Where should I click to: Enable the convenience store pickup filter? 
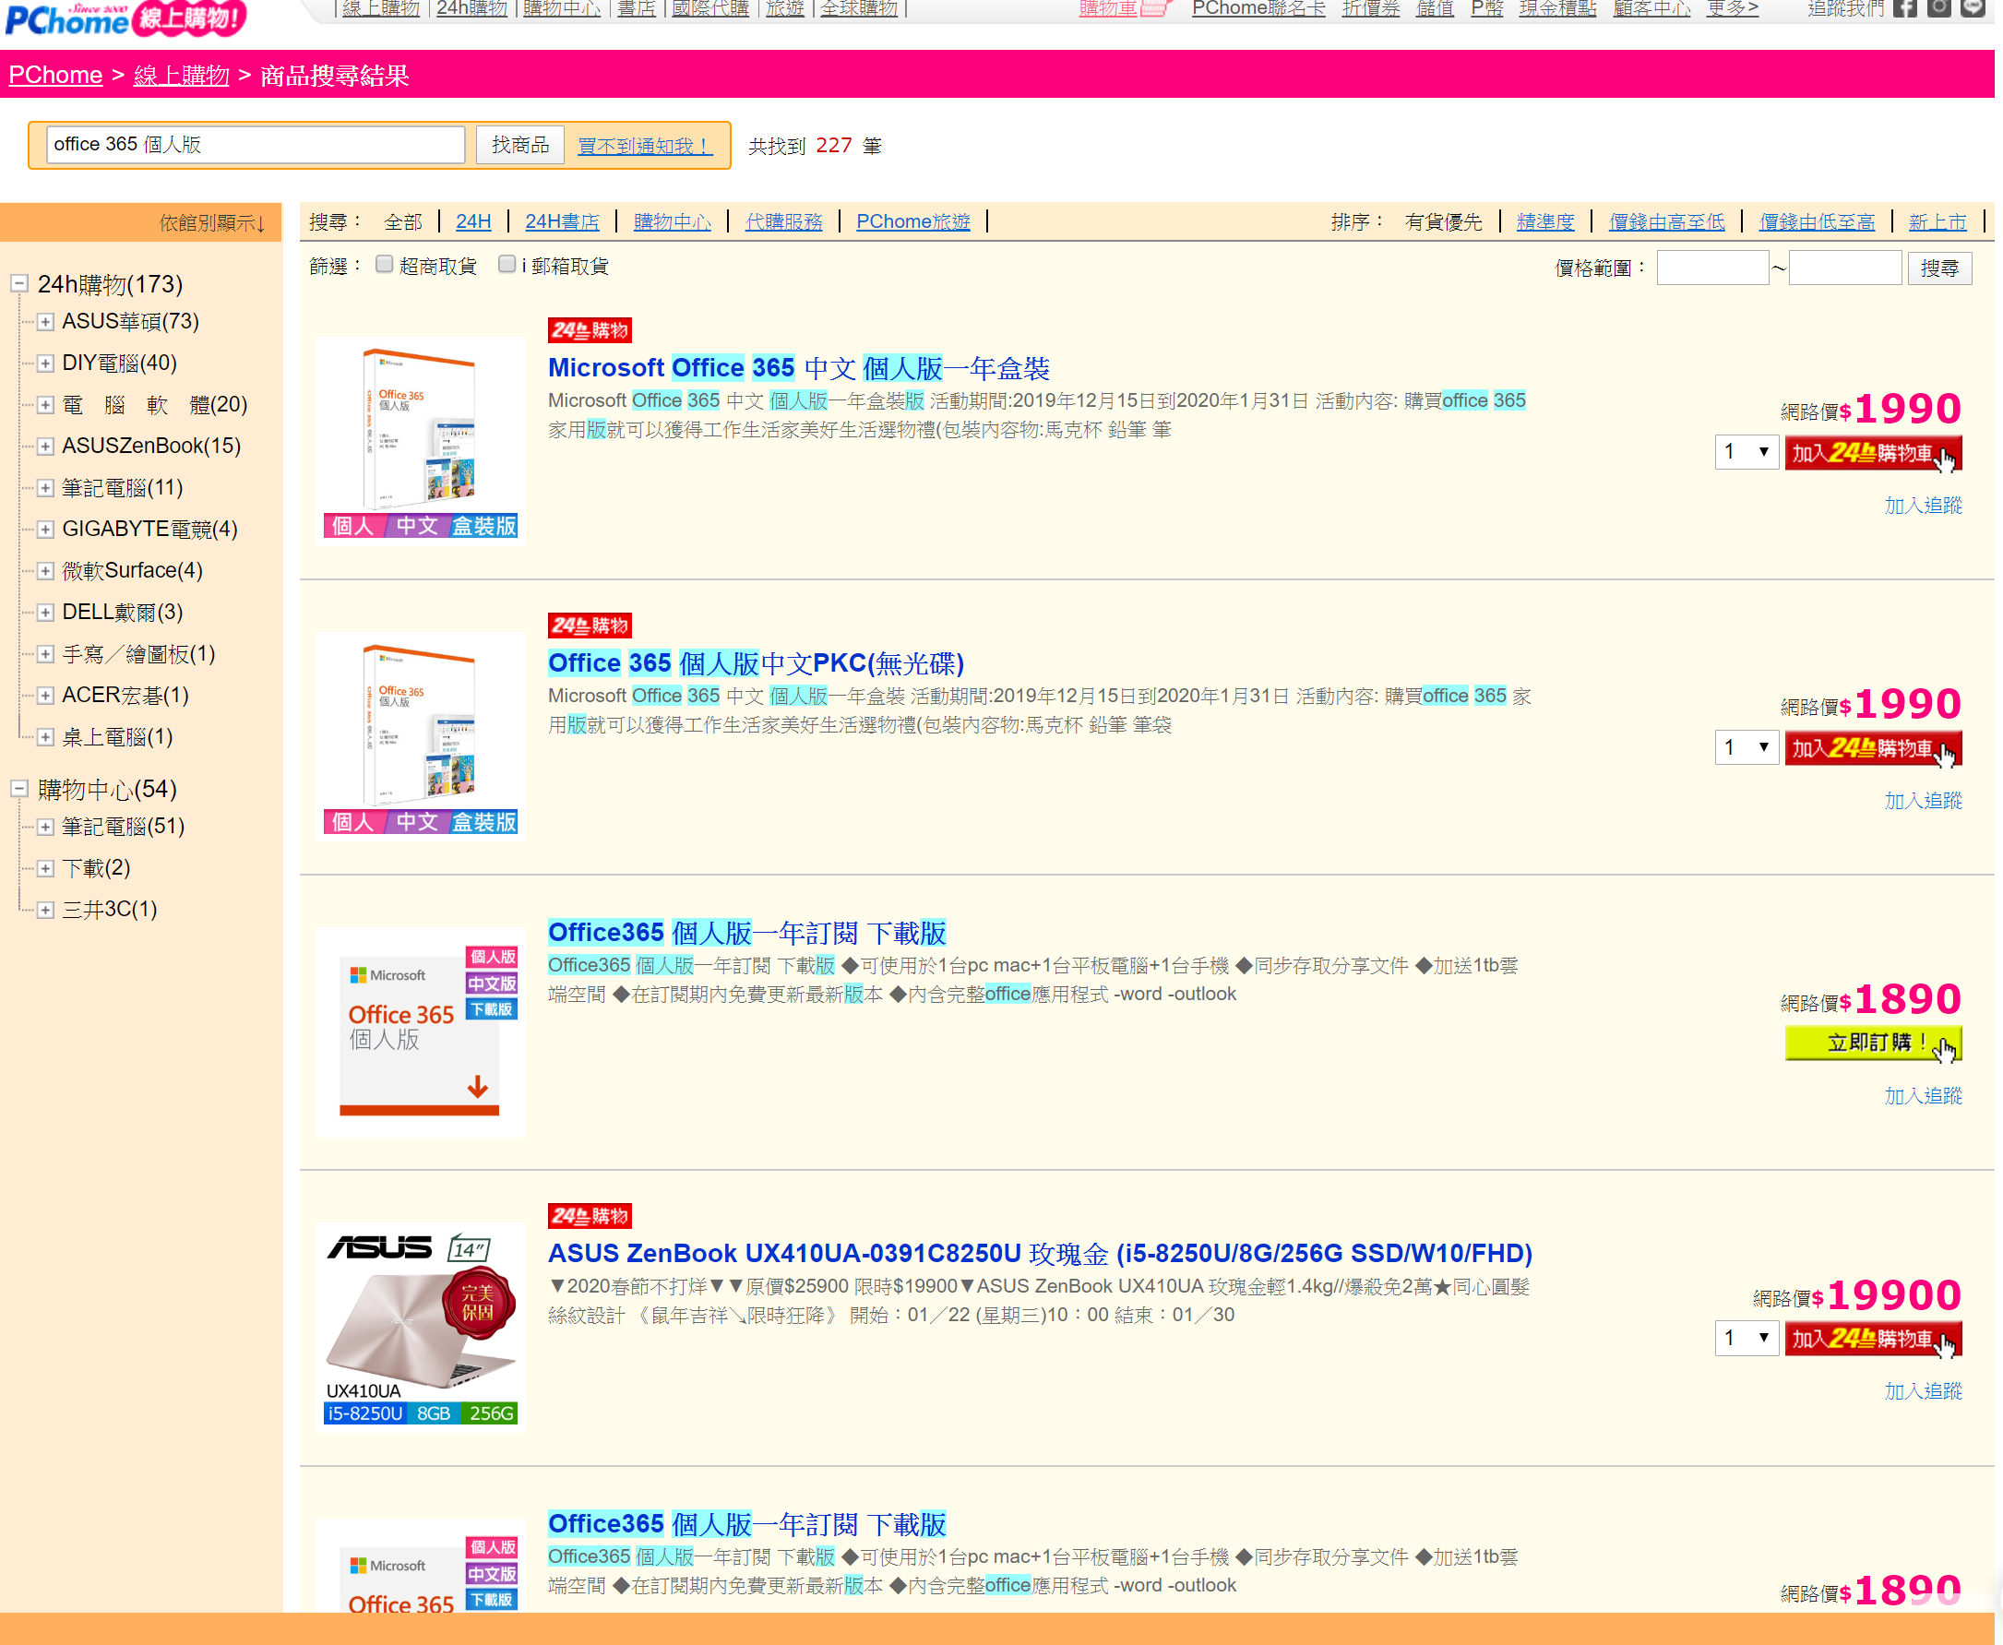(x=384, y=265)
